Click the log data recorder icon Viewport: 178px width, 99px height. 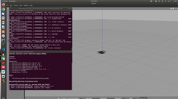point(173,8)
